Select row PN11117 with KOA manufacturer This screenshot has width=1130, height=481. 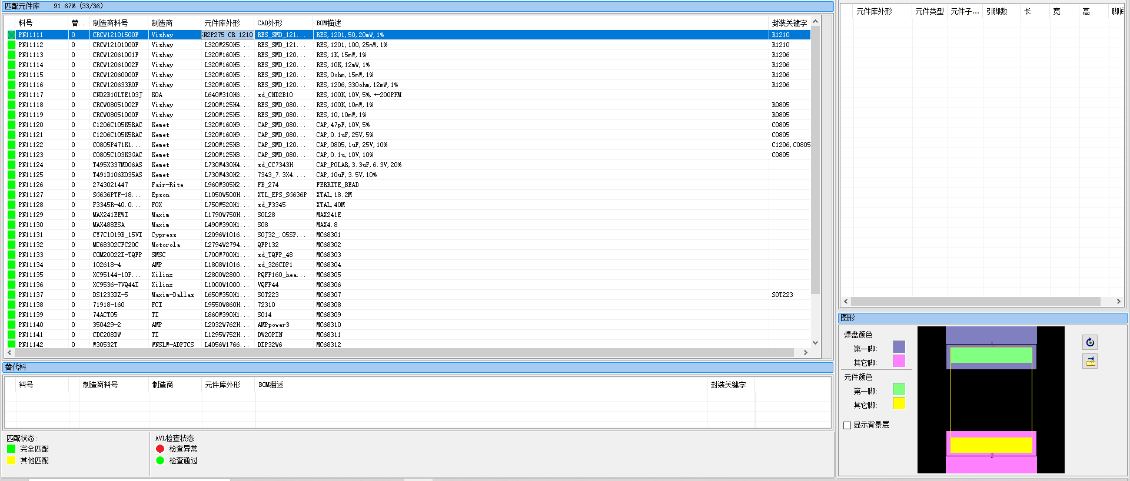(408, 95)
